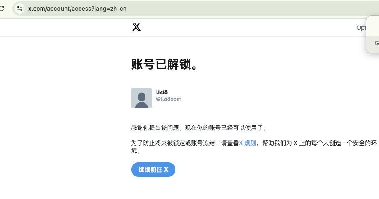Image resolution: width=379 pixels, height=199 pixels.
Task: Click blank area of top page header bar
Action: coord(242,27)
